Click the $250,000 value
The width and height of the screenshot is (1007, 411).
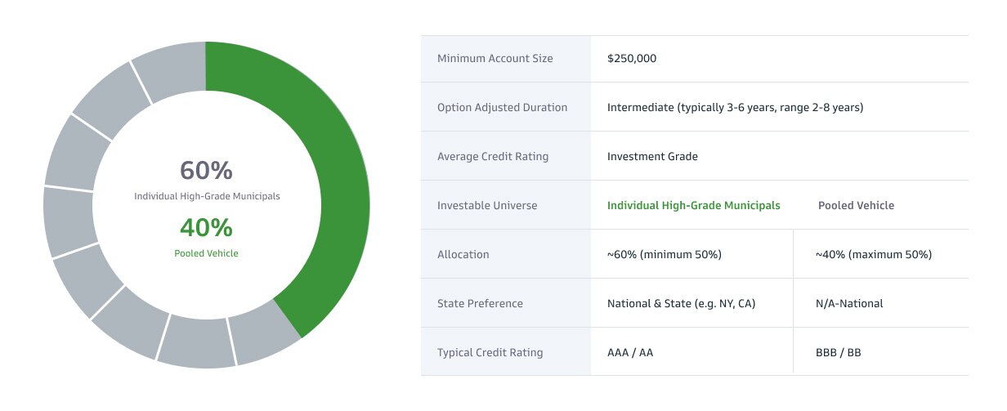click(632, 59)
